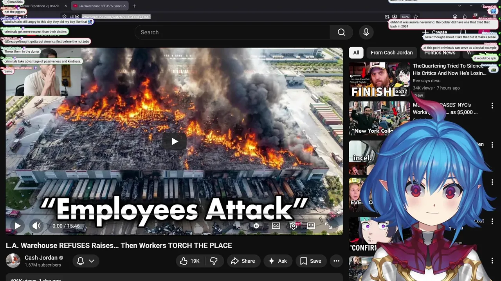Focus the YouTube Search field

[x=232, y=32]
